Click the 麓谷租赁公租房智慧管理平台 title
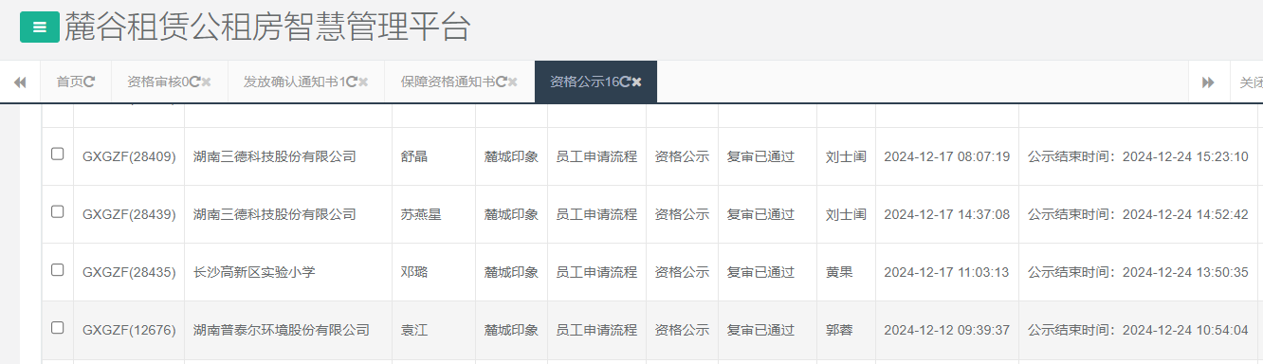This screenshot has width=1263, height=364. (267, 27)
